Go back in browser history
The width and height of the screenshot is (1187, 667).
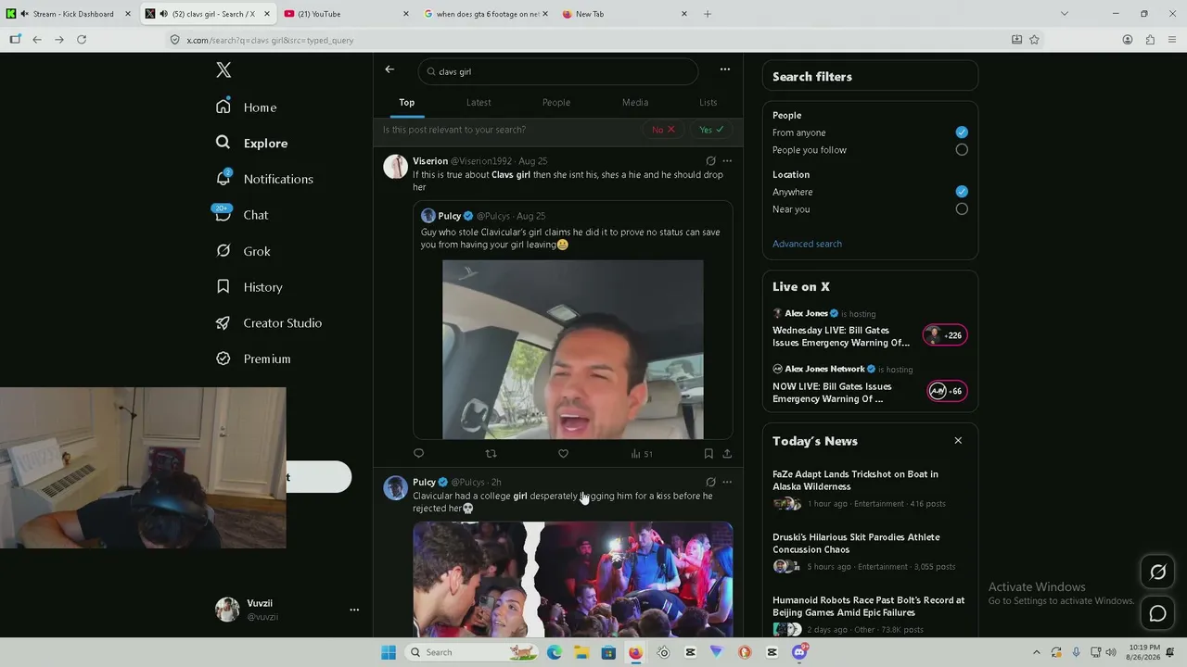[x=37, y=40]
